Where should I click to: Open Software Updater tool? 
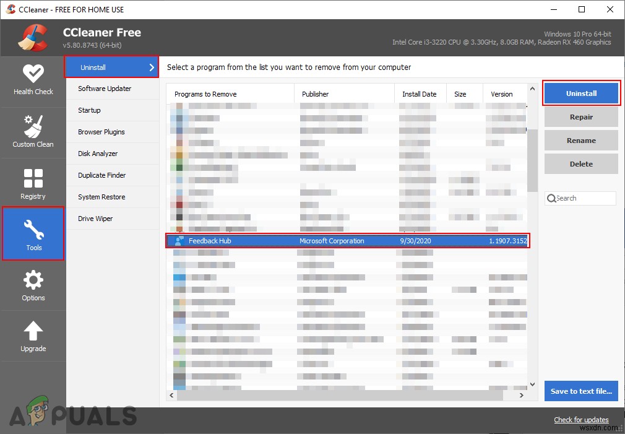tap(113, 89)
